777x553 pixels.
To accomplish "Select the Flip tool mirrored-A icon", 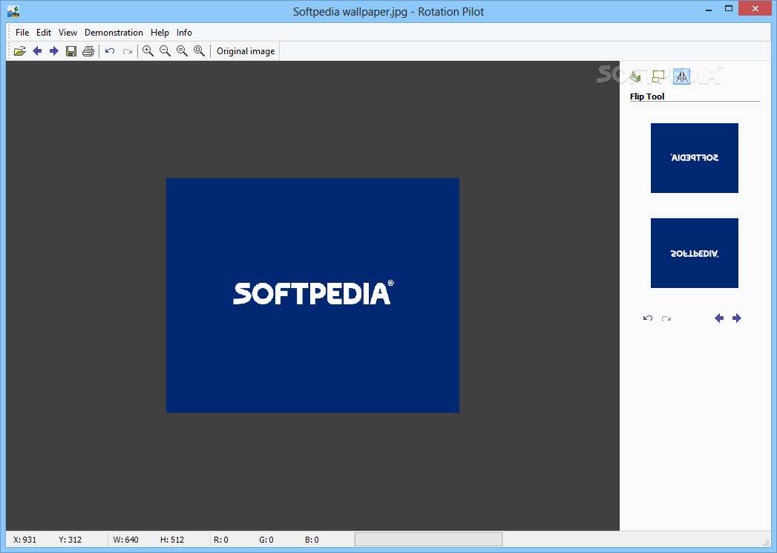I will [682, 76].
